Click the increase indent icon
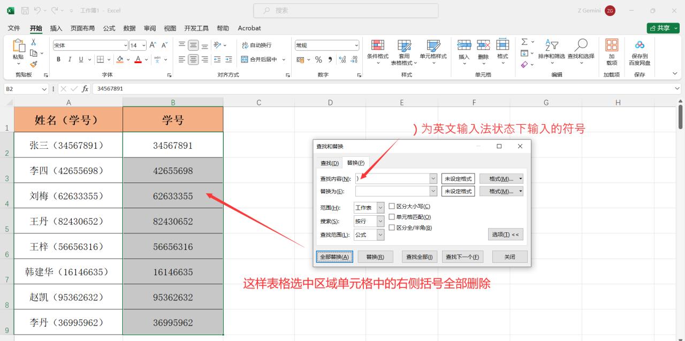685x341 pixels. point(229,59)
